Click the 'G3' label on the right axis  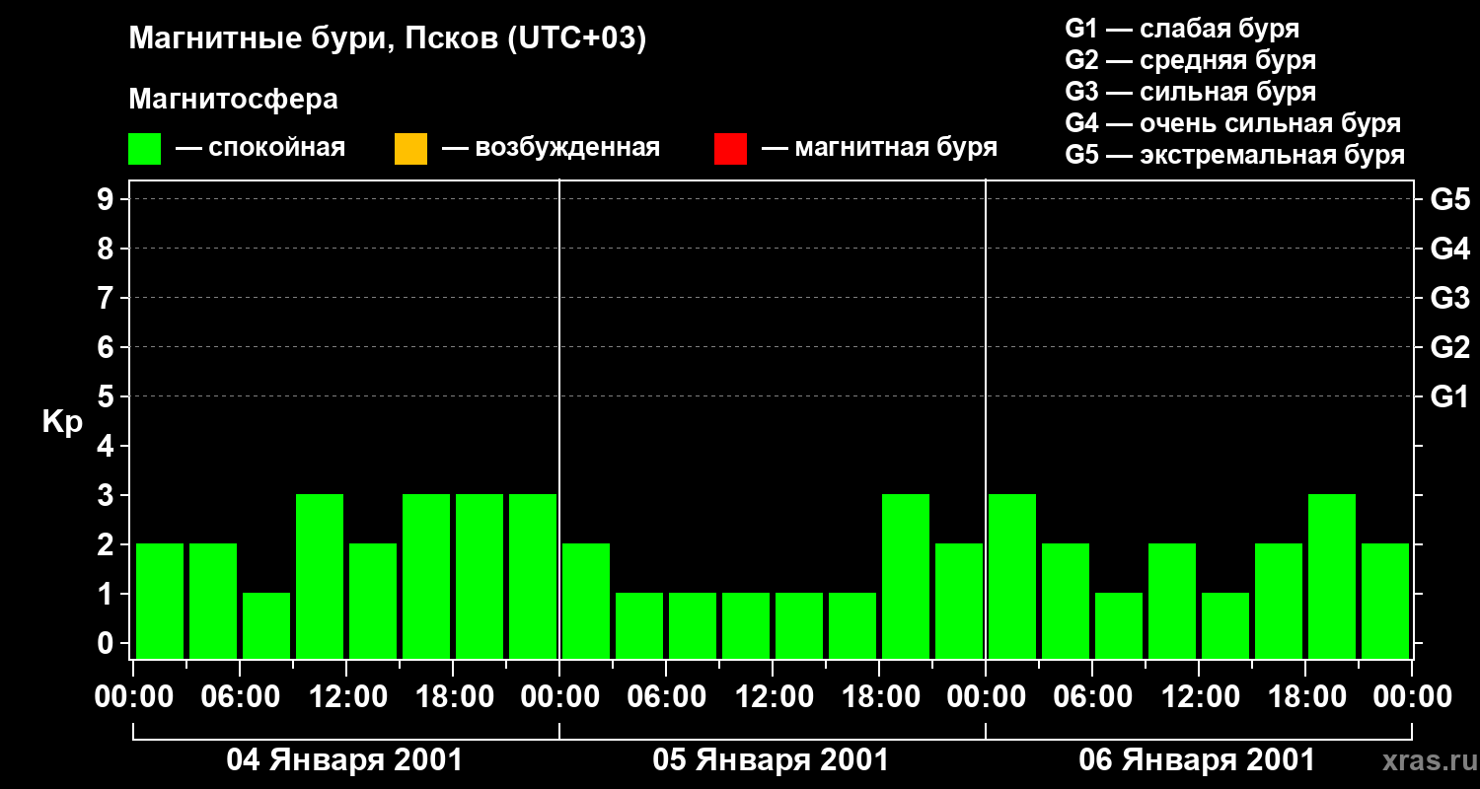coord(1450,299)
